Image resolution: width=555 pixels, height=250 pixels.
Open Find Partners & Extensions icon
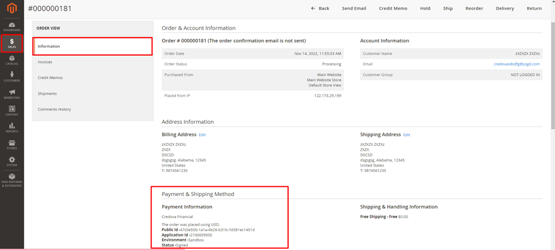pos(12,180)
